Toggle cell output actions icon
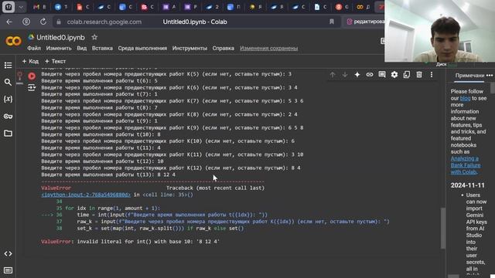 coord(32,87)
